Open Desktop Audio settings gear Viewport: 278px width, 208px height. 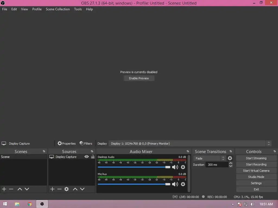coord(183,167)
